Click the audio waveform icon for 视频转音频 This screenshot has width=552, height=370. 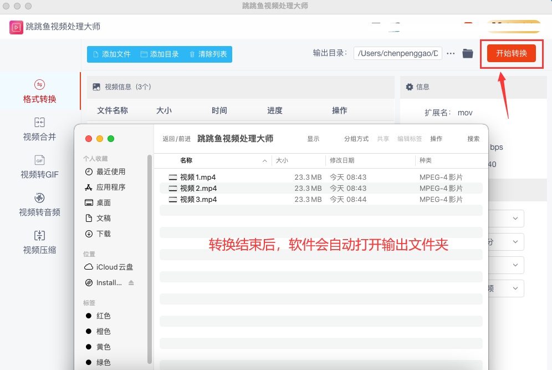click(39, 197)
